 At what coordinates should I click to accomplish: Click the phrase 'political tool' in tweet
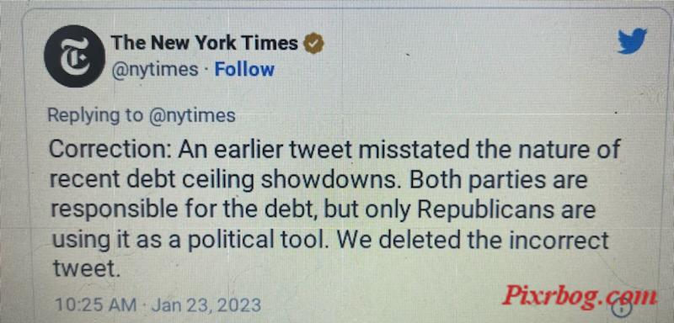point(259,241)
